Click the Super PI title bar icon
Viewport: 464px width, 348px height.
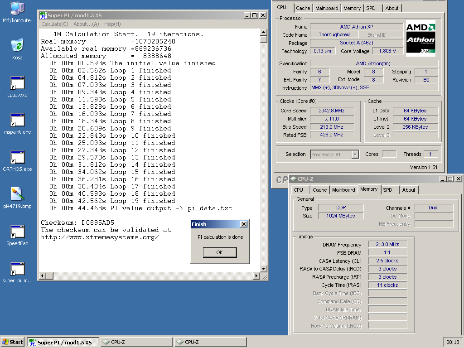pyautogui.click(x=43, y=15)
